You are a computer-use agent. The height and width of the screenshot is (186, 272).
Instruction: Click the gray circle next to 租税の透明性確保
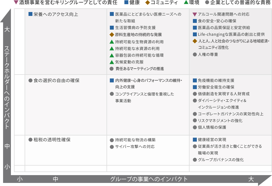[x=30, y=140]
